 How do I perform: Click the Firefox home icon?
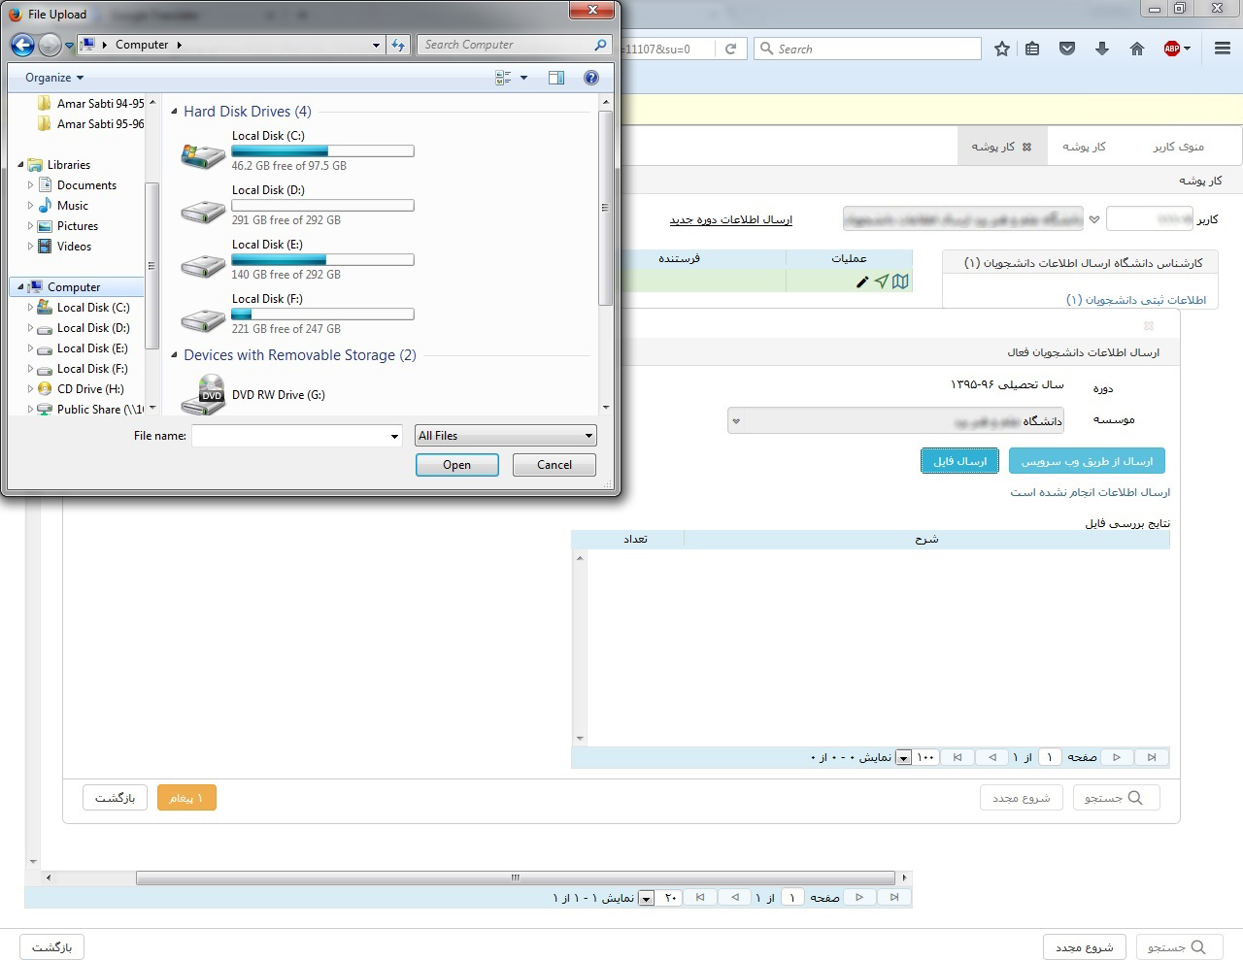coord(1137,49)
